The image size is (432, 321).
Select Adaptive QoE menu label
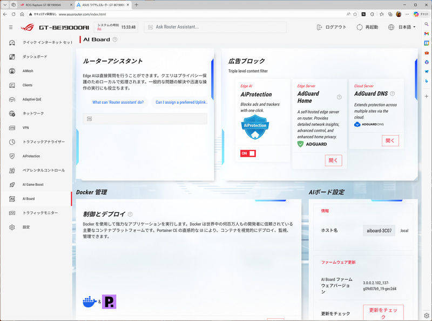point(32,99)
